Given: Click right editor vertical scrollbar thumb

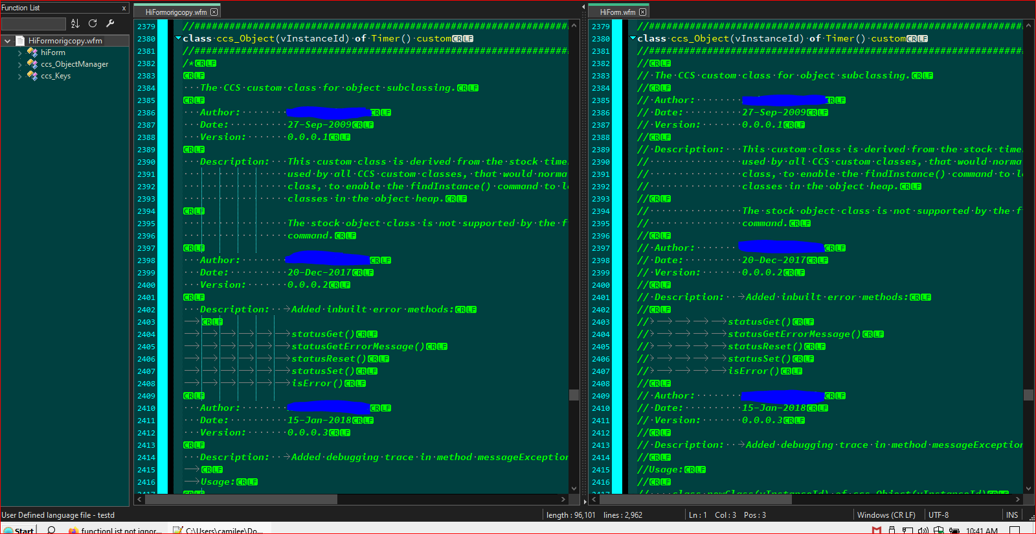Looking at the screenshot, I should [x=1028, y=395].
